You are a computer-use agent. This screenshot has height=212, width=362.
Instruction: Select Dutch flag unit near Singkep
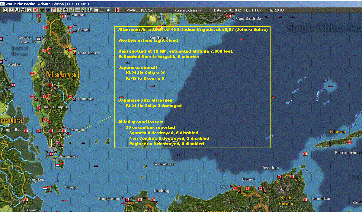(45, 188)
